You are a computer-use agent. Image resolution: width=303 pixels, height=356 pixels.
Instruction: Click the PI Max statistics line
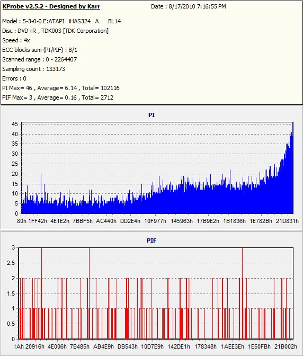61,88
